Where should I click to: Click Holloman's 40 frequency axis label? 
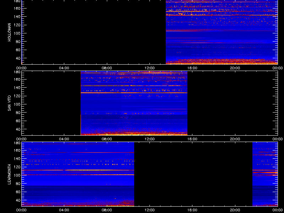pyautogui.click(x=18, y=58)
